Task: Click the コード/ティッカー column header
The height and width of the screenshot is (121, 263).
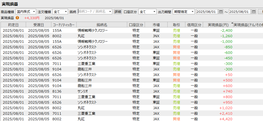Action: point(64,25)
